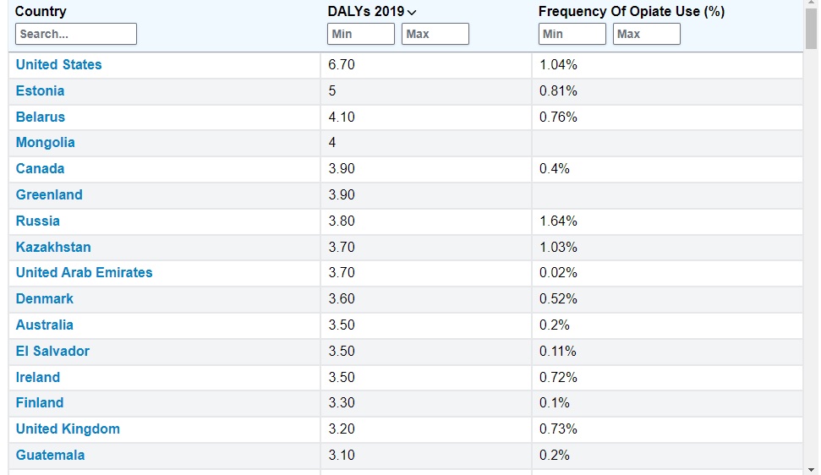
Task: Click the Opiate Use Min input
Action: 572,34
